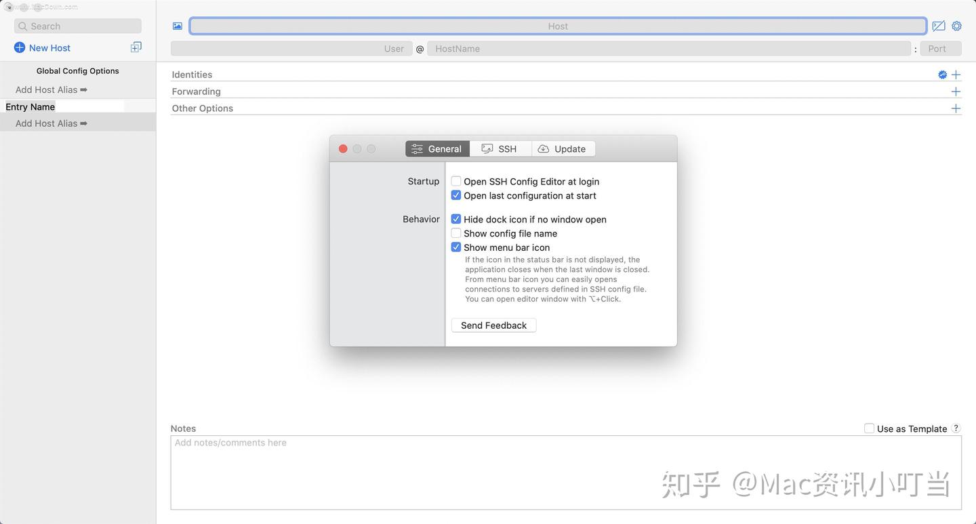Screen dimensions: 976x524
Task: Create a host with the New Host button
Action: click(x=42, y=47)
